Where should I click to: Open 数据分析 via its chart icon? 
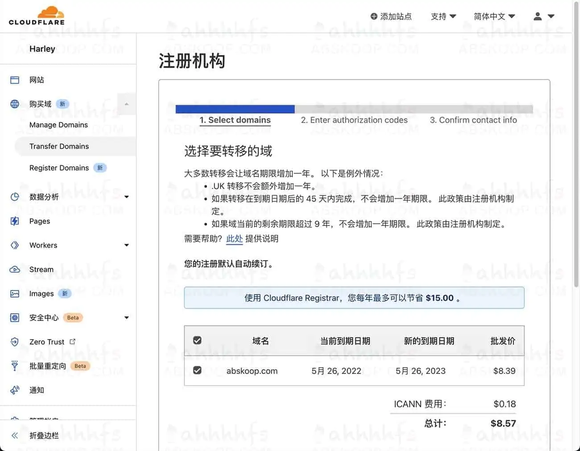pyautogui.click(x=14, y=197)
